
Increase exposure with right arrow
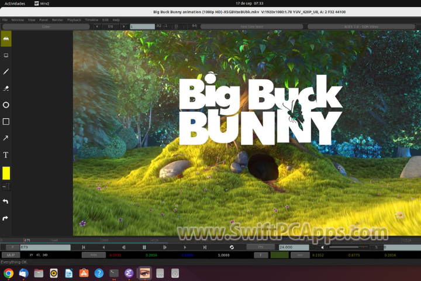[x=124, y=26]
